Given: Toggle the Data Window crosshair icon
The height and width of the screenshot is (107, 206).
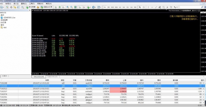Looking at the screenshot, I should click(x=11, y=7).
